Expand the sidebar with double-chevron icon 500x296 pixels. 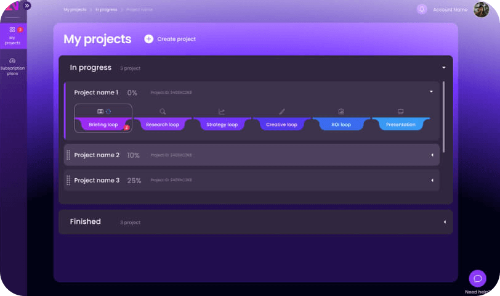(x=27, y=6)
